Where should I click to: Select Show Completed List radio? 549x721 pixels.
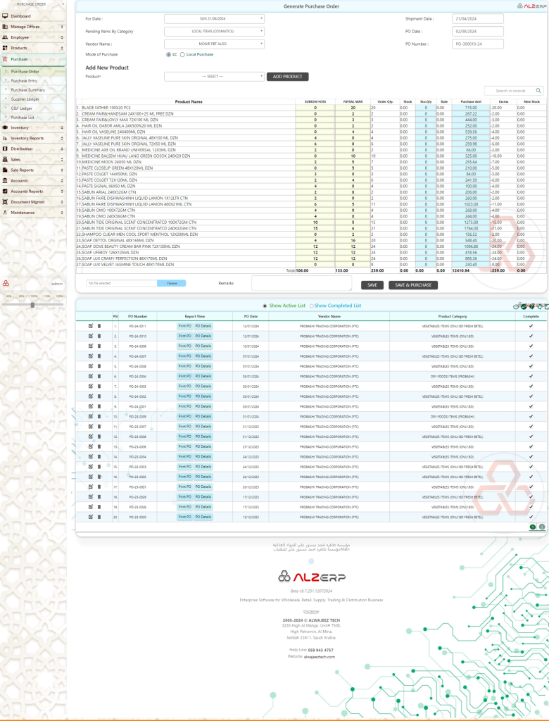311,306
